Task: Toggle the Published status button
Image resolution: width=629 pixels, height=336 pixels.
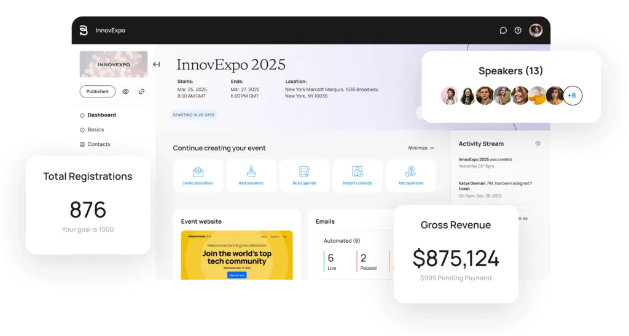Action: pos(97,91)
